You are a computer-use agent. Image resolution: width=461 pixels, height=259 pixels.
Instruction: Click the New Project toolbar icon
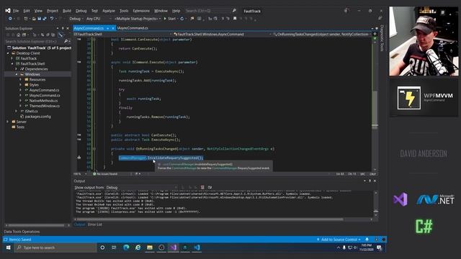click(26, 19)
